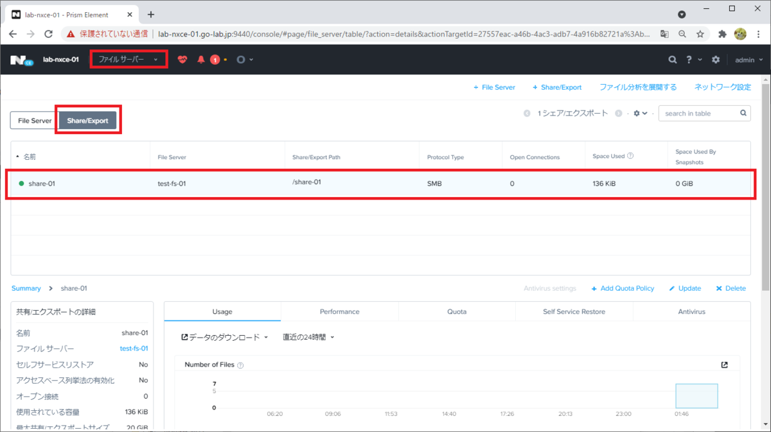Reload the current page
This screenshot has width=771, height=432.
(48, 34)
